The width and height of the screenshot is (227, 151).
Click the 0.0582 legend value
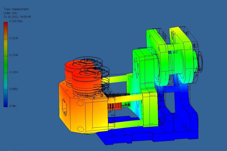pyautogui.click(x=14, y=89)
